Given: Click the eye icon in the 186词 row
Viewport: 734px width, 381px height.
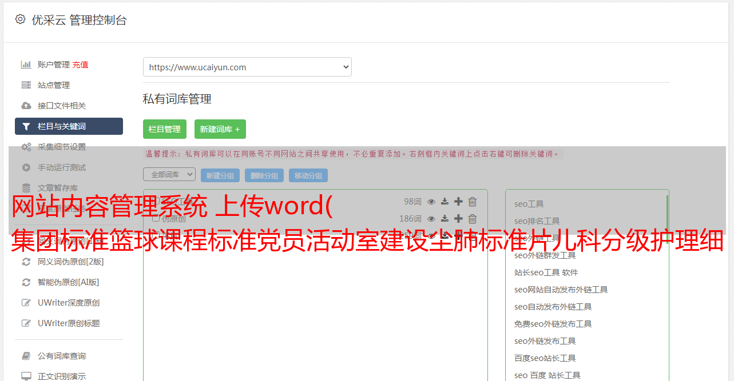Looking at the screenshot, I should pos(431,219).
